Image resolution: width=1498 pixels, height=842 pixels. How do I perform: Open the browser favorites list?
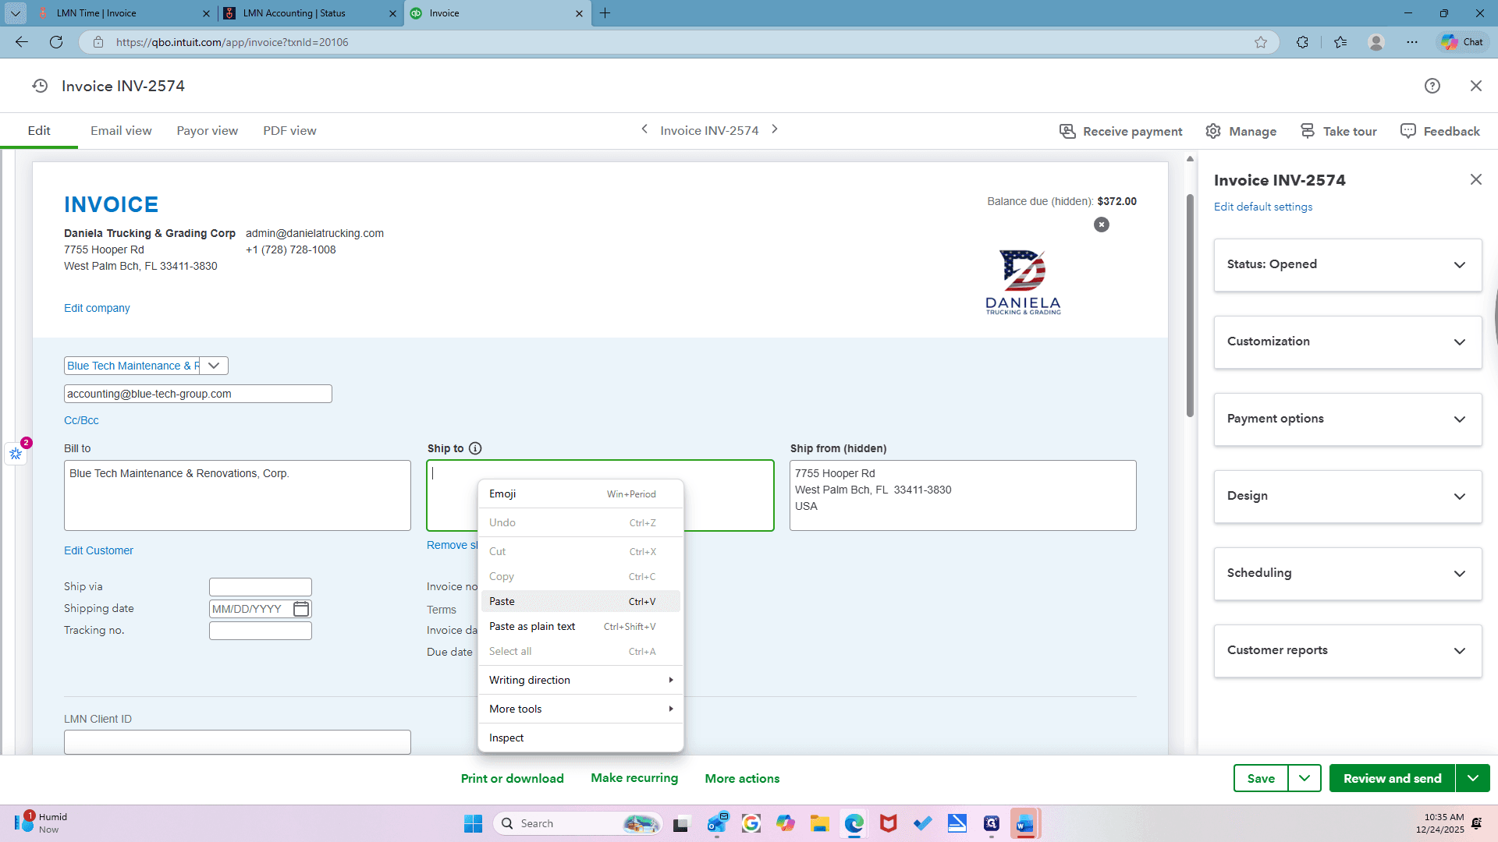tap(1340, 42)
